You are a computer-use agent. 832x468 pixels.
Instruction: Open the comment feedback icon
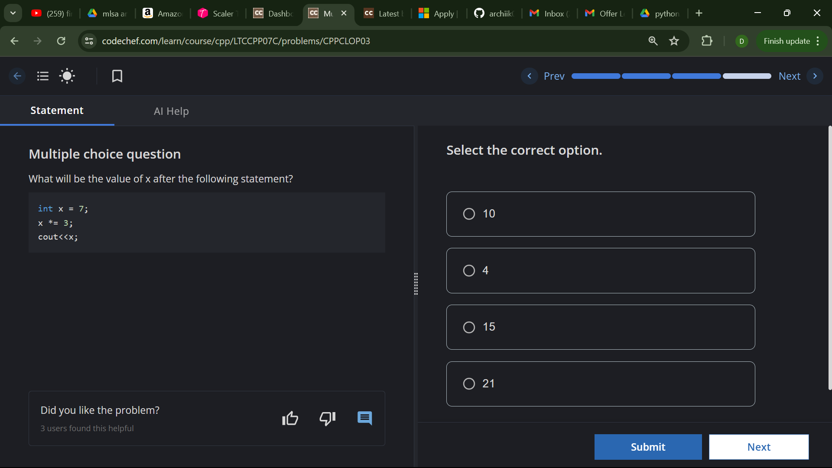click(x=364, y=419)
